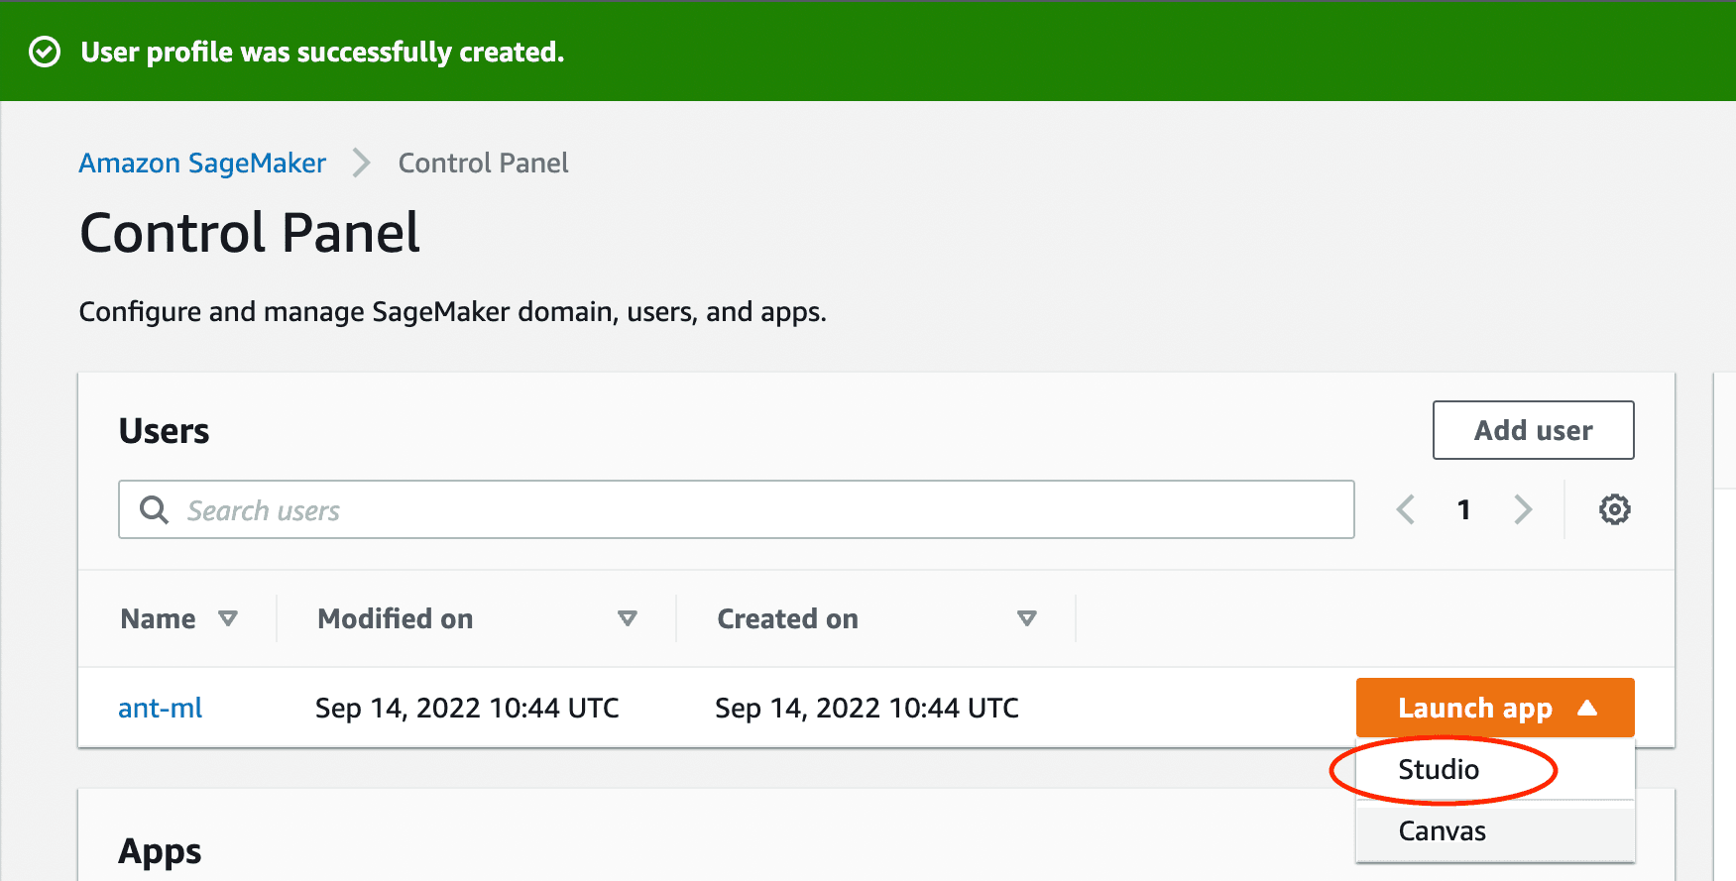Click page number 1 in pagination
This screenshot has height=881, width=1736.
click(x=1463, y=509)
